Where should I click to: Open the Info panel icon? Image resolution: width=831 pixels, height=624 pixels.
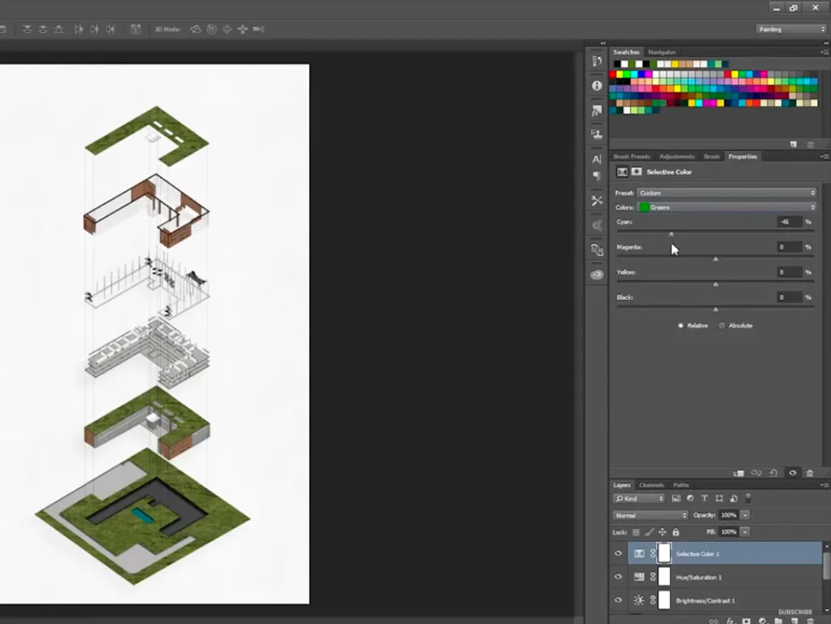(x=597, y=85)
